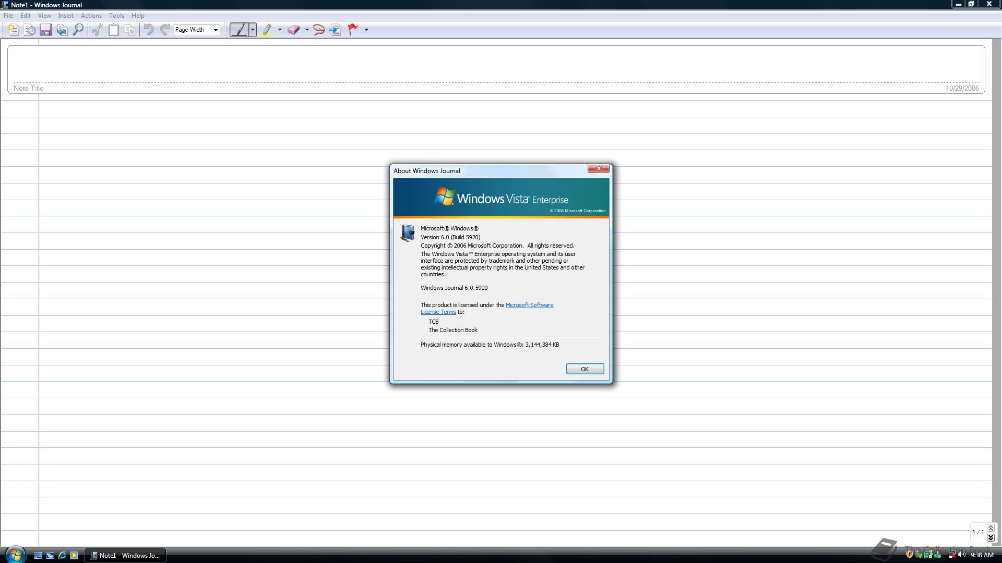The image size is (1002, 563).
Task: Open the Actions menu
Action: 91,16
